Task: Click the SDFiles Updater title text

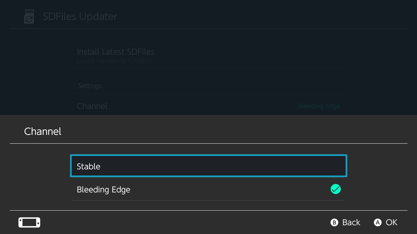Action: [x=80, y=17]
